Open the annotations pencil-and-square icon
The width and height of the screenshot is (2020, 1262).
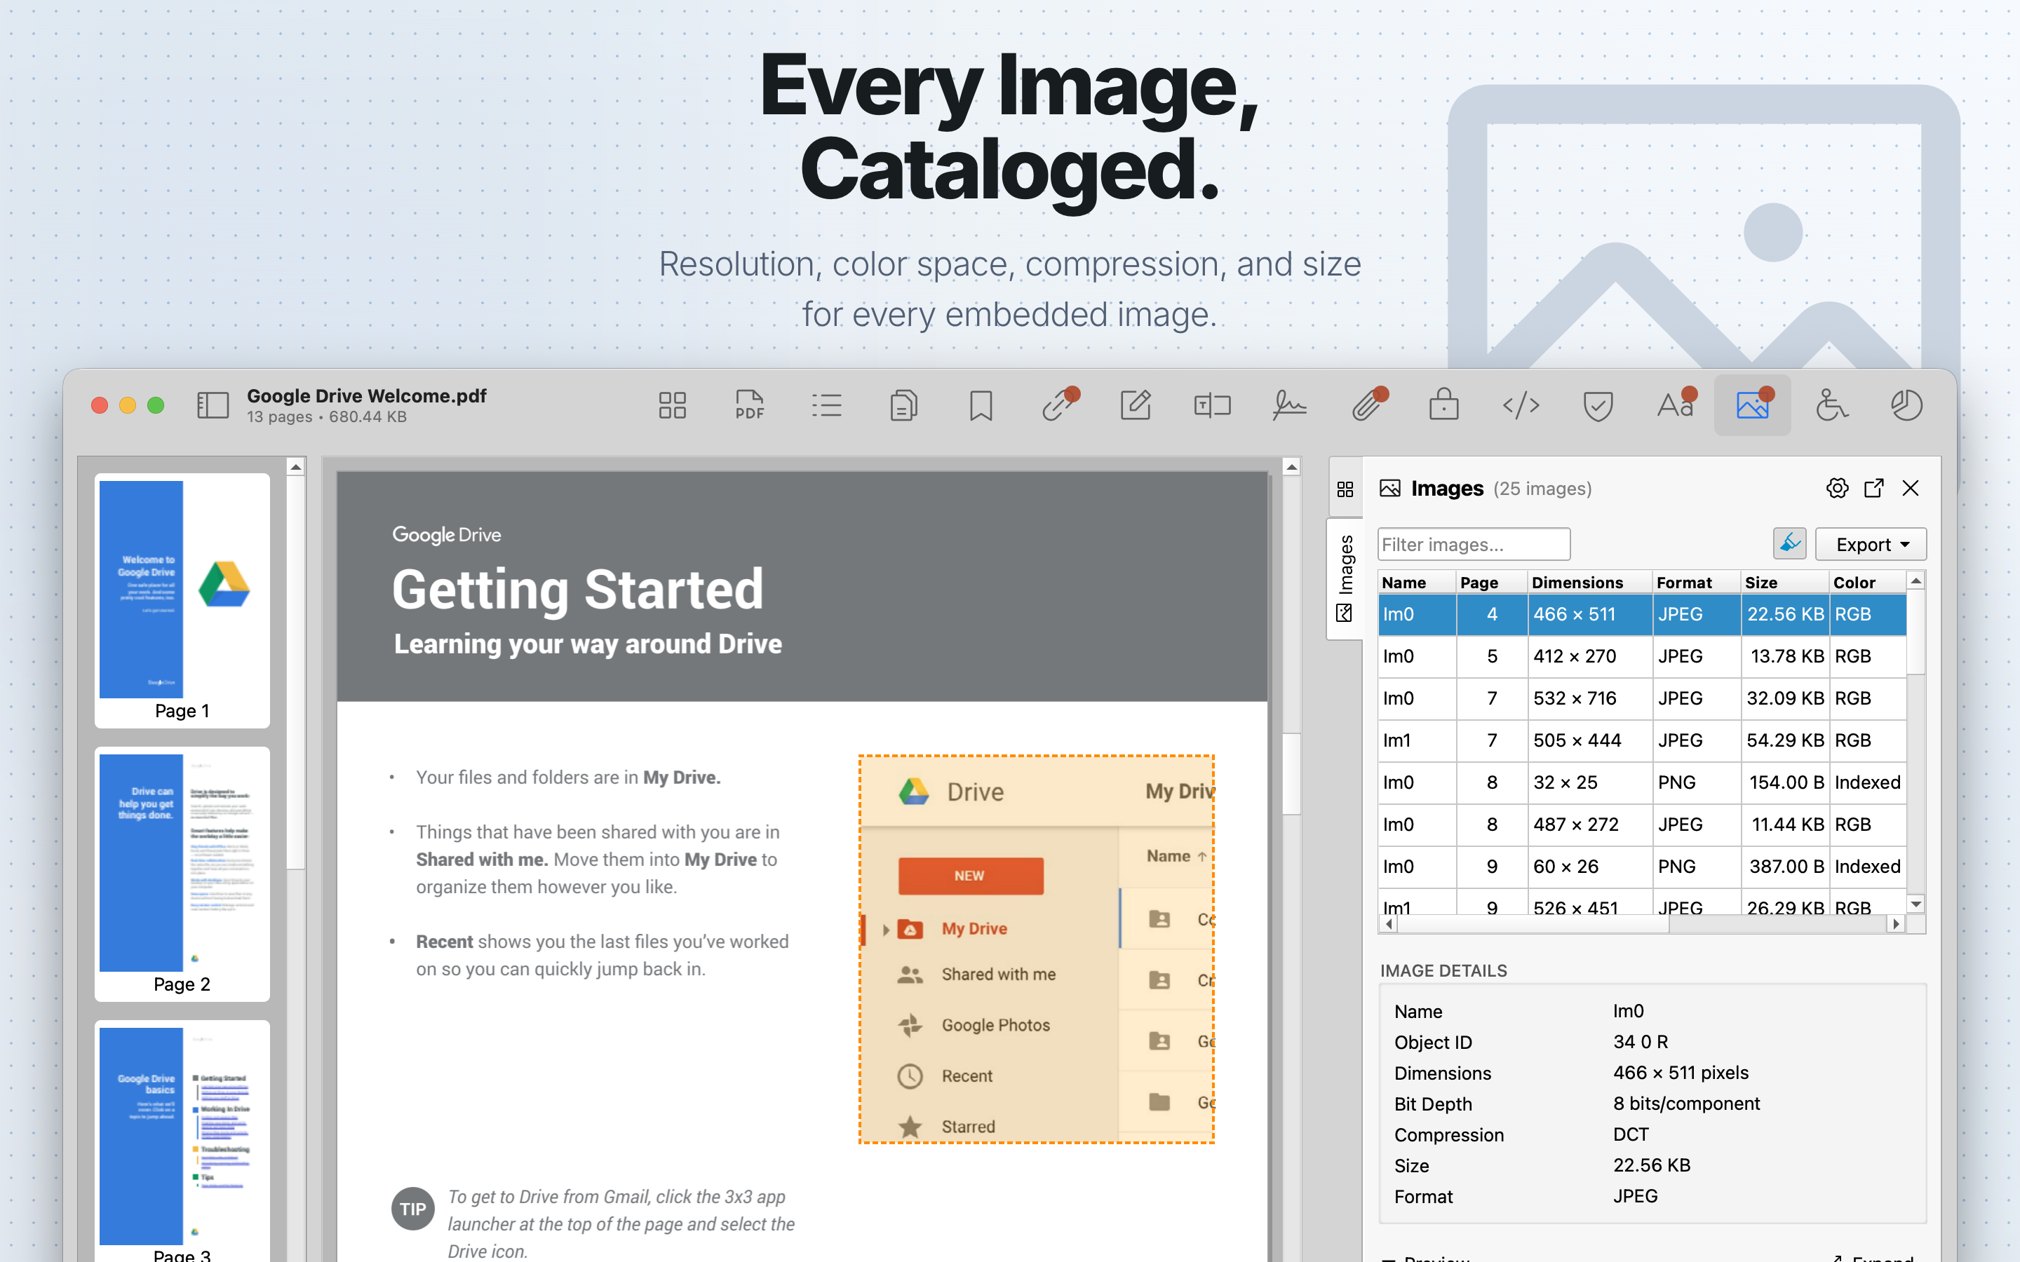point(1136,406)
